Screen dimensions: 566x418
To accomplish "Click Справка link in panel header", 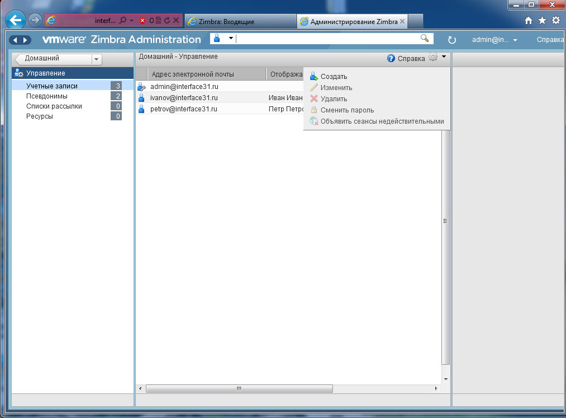I will point(411,59).
